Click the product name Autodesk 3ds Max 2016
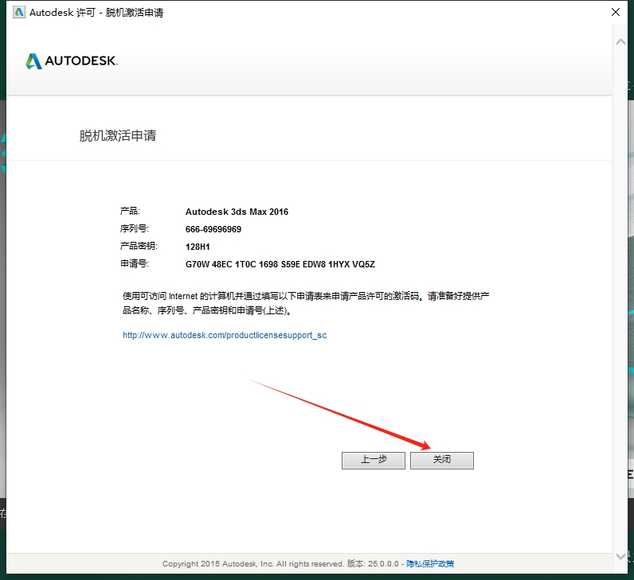The width and height of the screenshot is (634, 580). coord(237,212)
